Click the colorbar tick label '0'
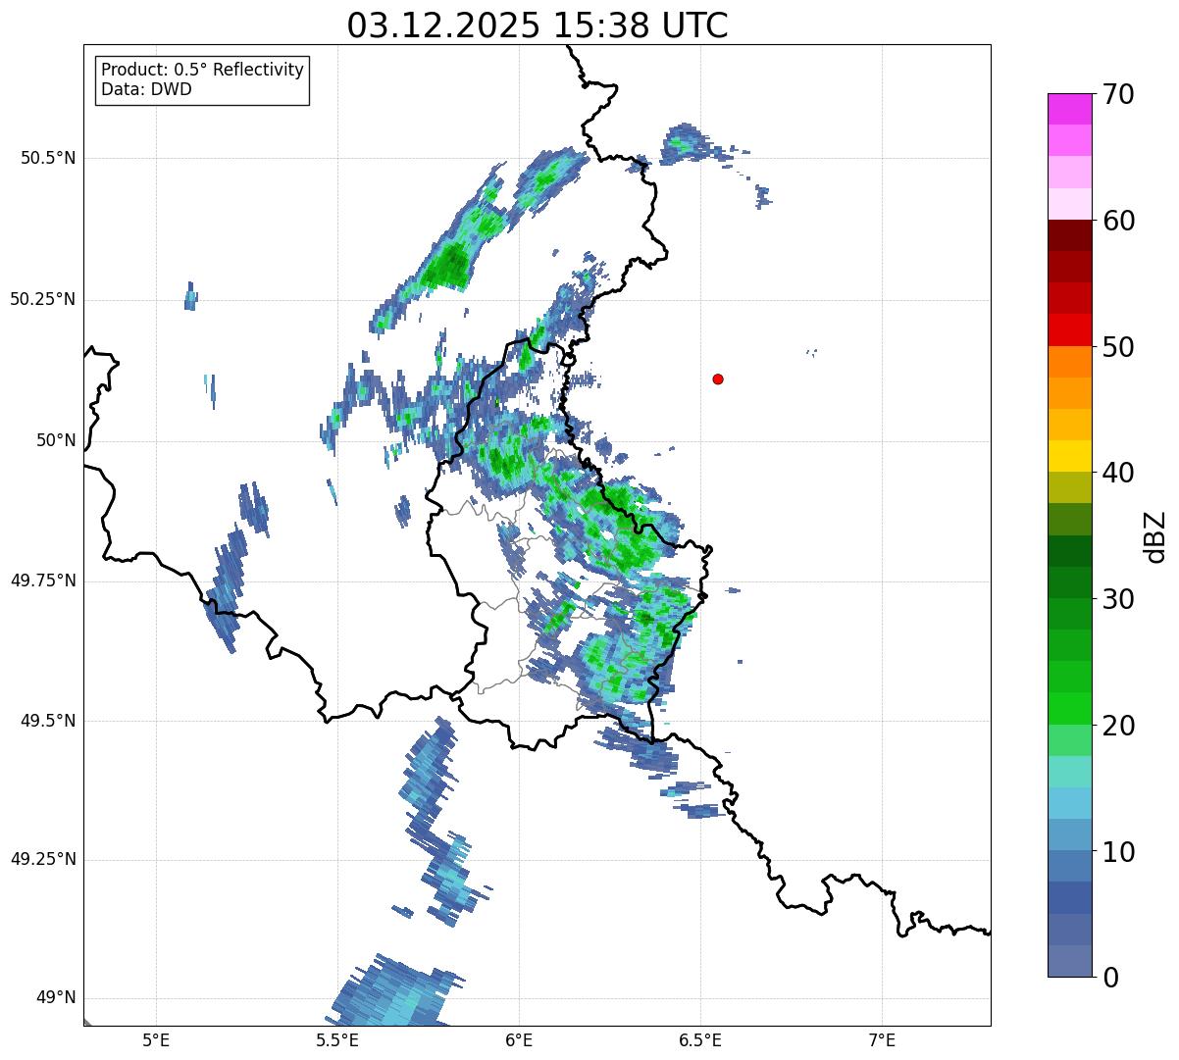 [x=1110, y=978]
